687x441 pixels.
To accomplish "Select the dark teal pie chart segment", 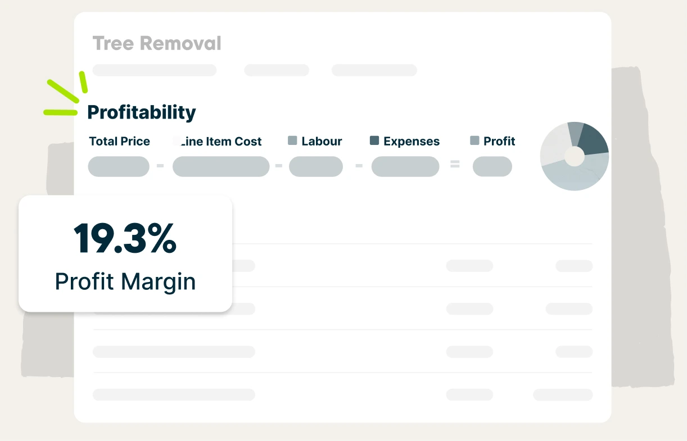I will pyautogui.click(x=594, y=140).
